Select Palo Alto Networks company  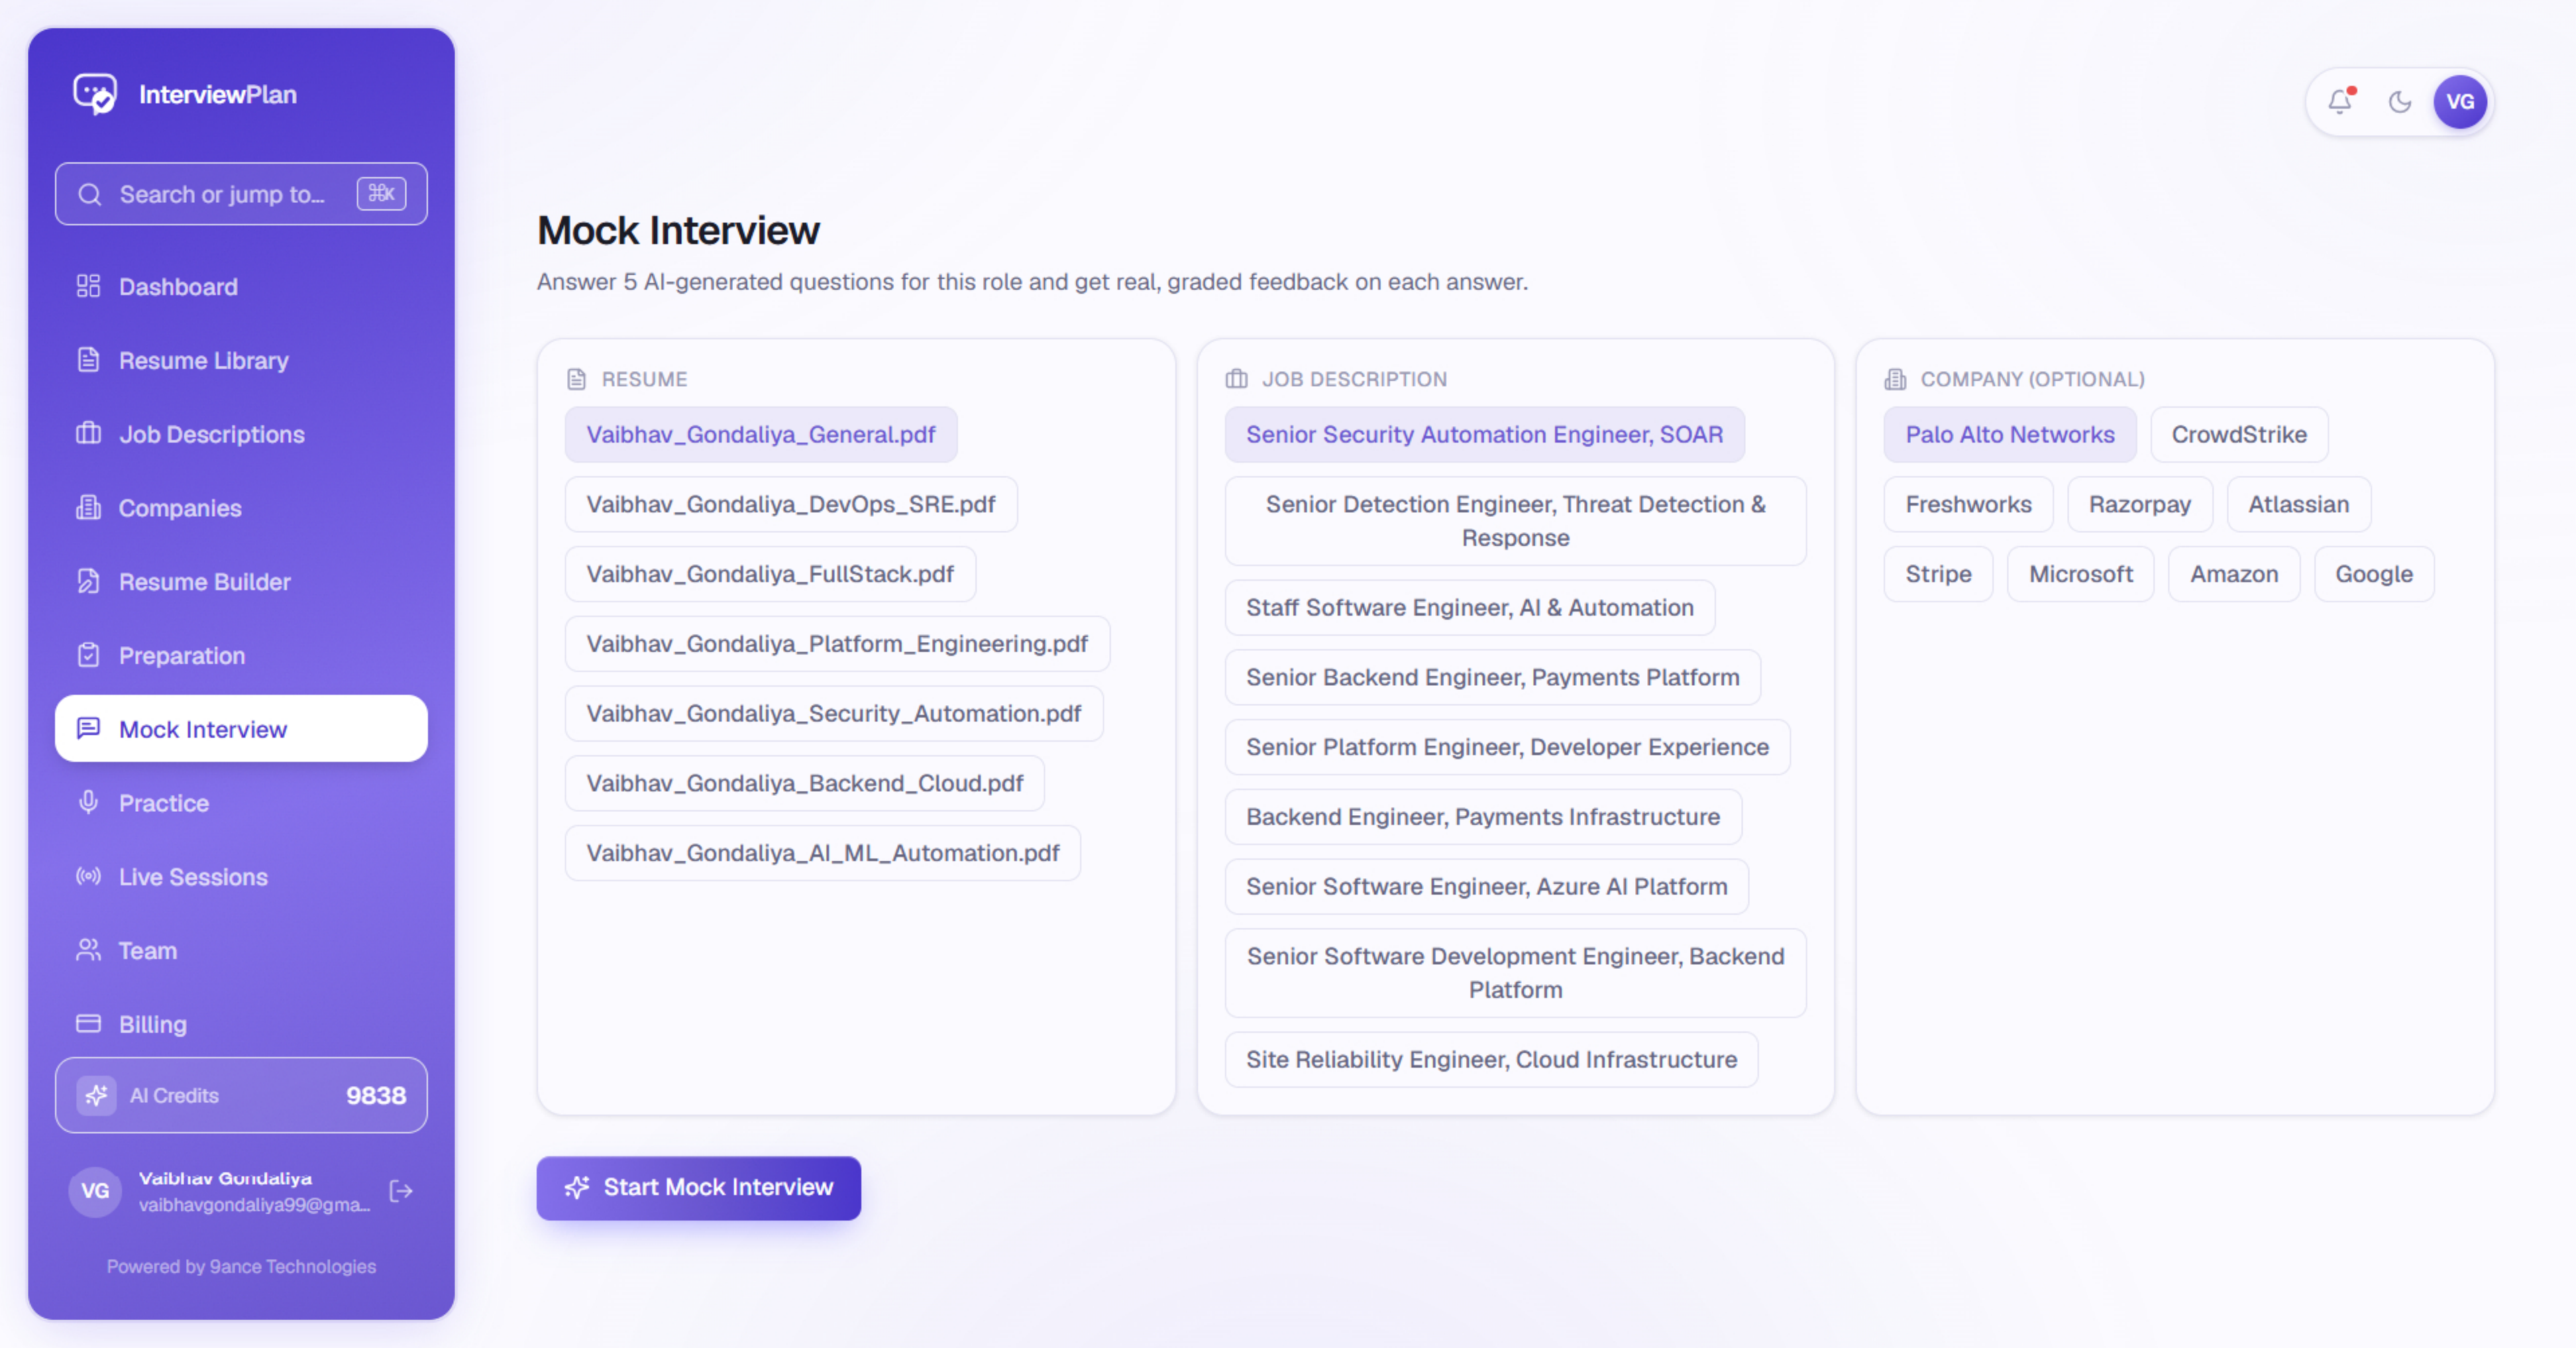click(x=2010, y=434)
